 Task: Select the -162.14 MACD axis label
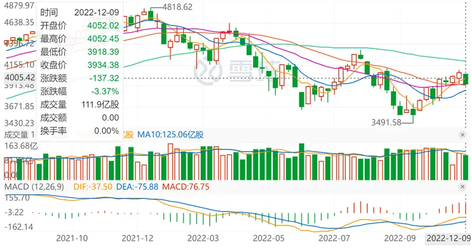(x=19, y=227)
